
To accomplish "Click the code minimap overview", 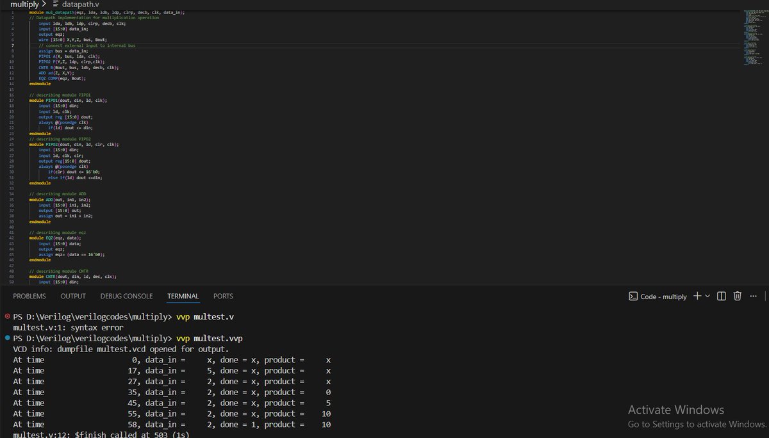I will (754, 38).
